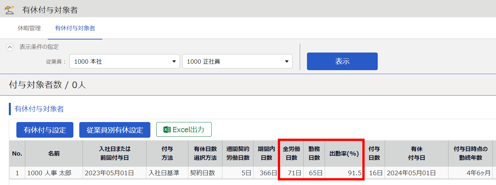496x185 pixels.
Task: Switch to the 休暇管理 tab
Action: (x=29, y=28)
